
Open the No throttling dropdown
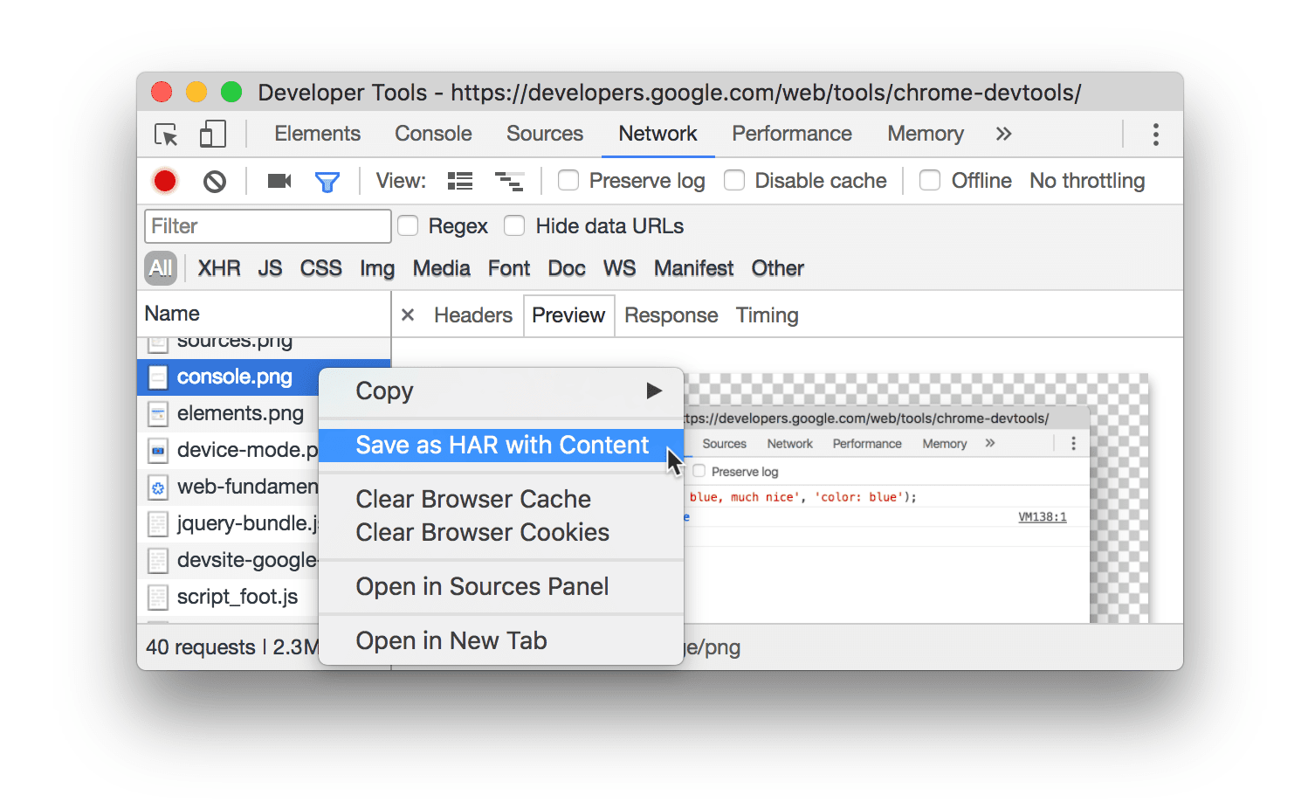coord(1087,180)
